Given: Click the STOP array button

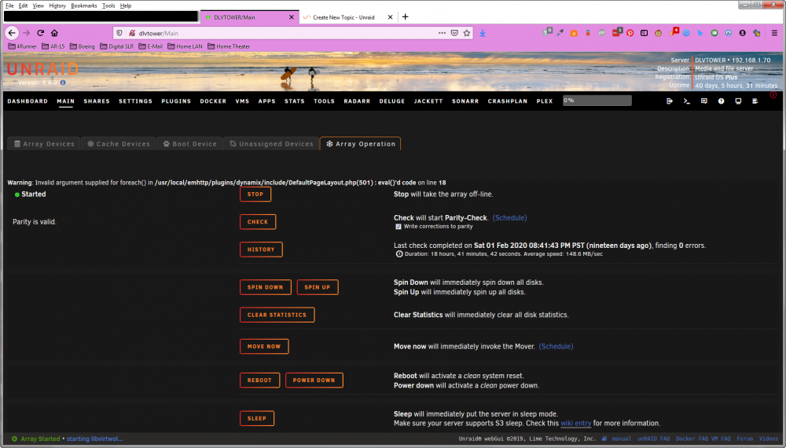Looking at the screenshot, I should [255, 195].
